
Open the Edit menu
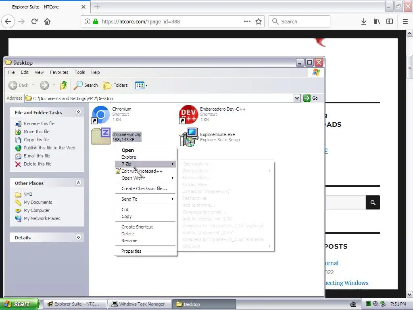(25, 72)
